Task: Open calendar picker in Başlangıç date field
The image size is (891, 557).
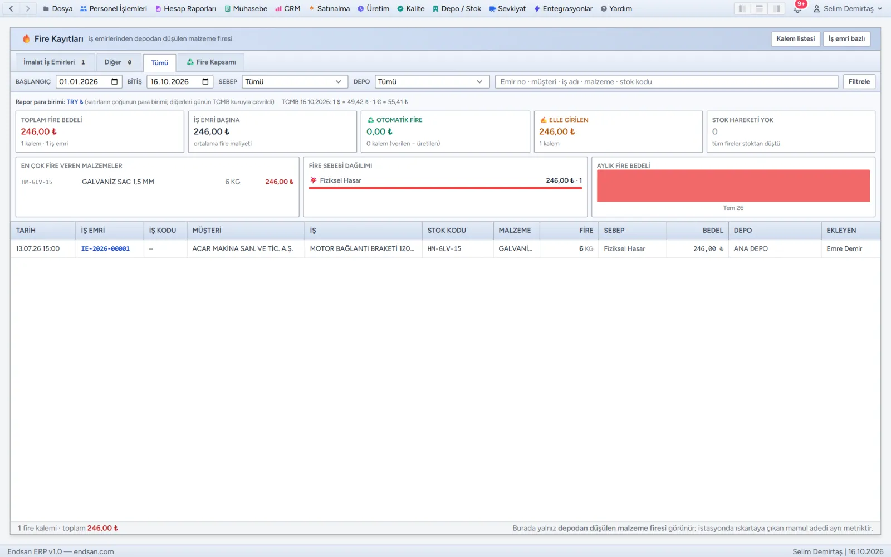Action: (x=115, y=81)
